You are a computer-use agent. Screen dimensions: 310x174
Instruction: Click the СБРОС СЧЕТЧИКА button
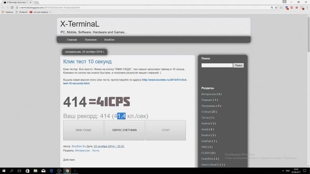click(124, 130)
